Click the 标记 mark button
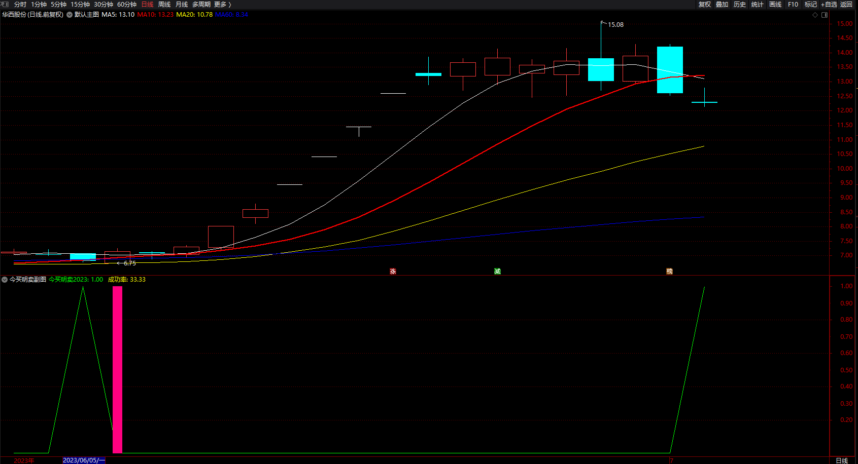The height and width of the screenshot is (464, 858). point(811,5)
